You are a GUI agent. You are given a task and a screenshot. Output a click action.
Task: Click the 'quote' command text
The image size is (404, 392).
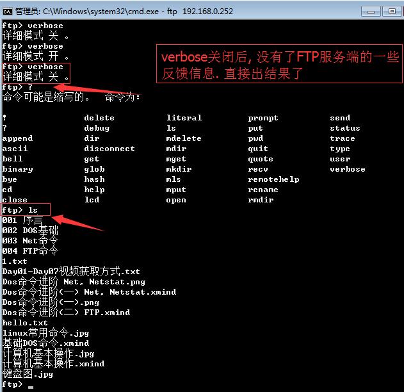[x=261, y=159]
